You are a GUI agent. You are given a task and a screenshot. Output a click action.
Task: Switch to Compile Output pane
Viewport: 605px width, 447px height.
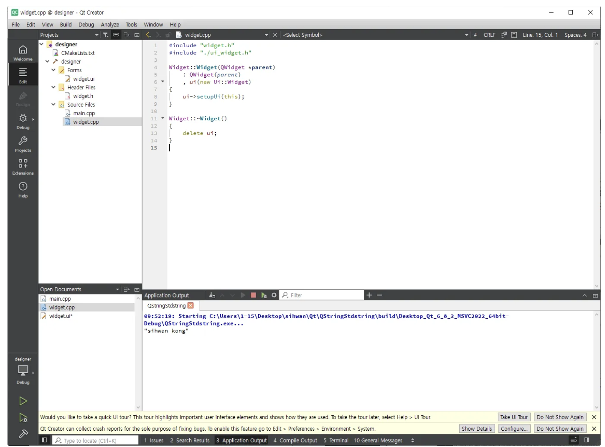pyautogui.click(x=295, y=440)
